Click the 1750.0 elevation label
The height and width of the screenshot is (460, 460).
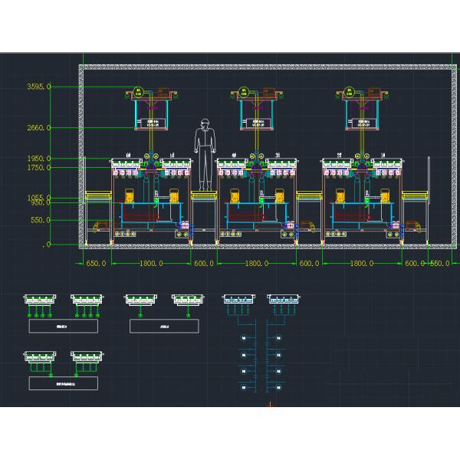[38, 167]
